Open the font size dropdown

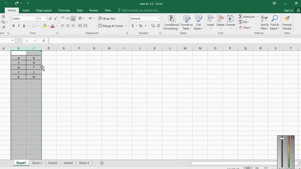click(46, 19)
